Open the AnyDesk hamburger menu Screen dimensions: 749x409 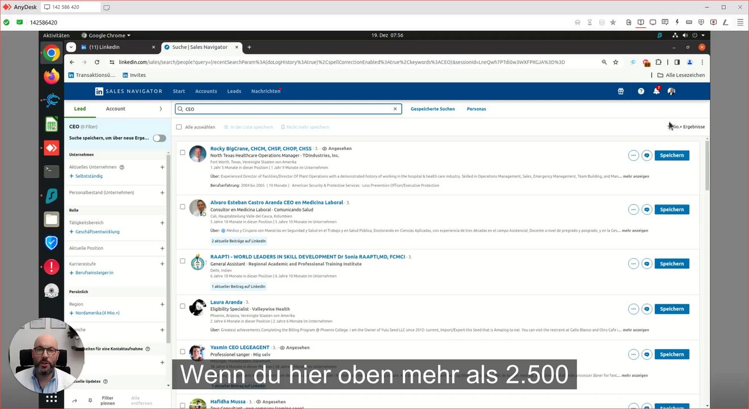(x=740, y=22)
